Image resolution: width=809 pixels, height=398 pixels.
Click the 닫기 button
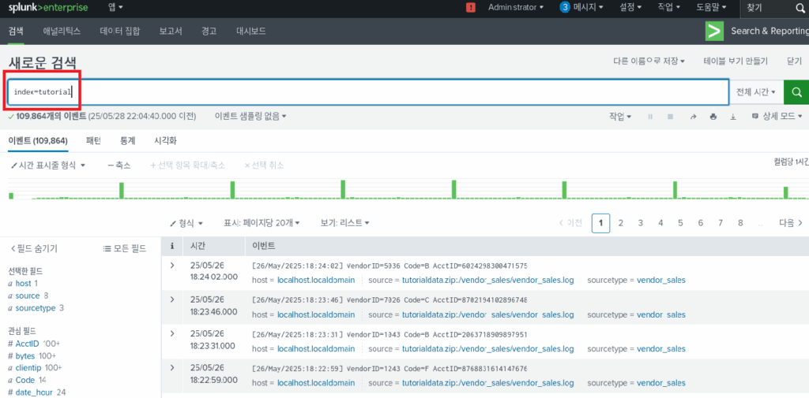[x=795, y=61]
